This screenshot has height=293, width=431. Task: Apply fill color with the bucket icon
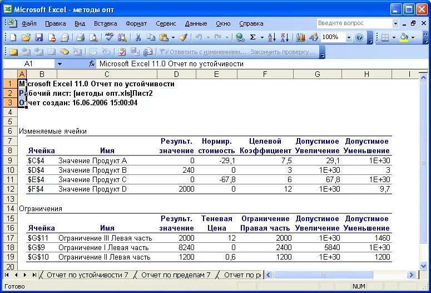[404, 37]
